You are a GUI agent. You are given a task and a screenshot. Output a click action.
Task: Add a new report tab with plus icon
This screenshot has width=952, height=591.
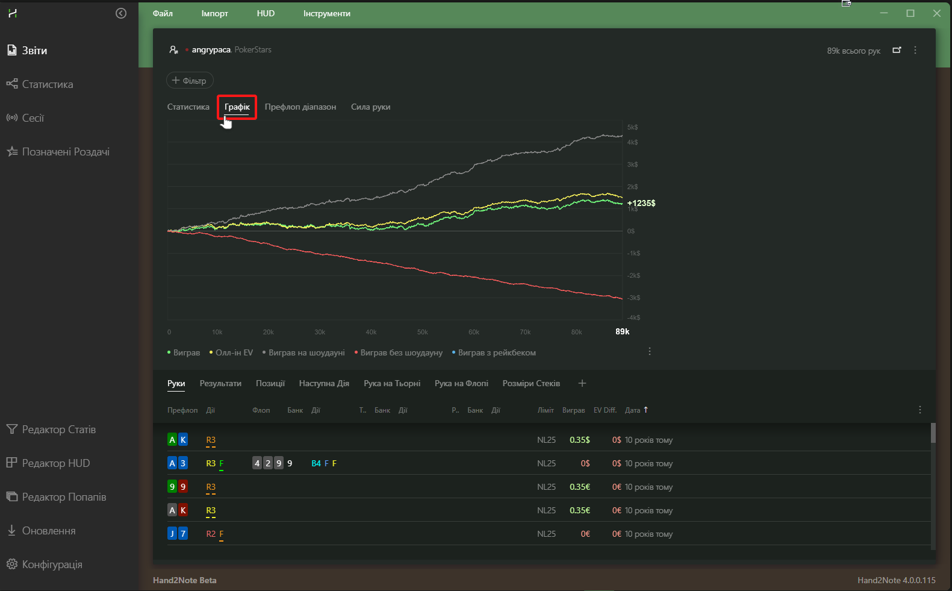click(582, 383)
